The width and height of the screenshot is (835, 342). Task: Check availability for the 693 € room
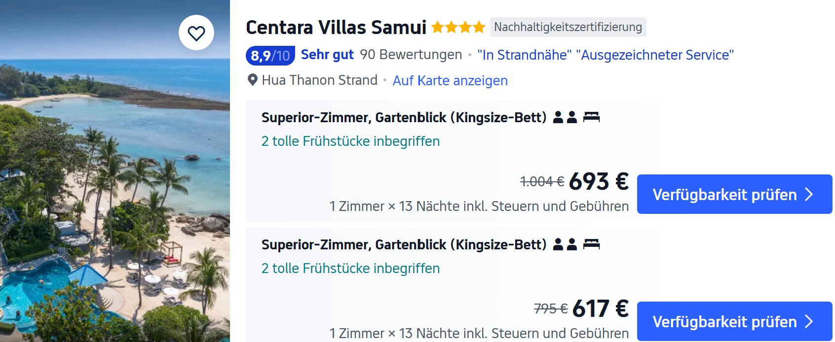click(734, 194)
